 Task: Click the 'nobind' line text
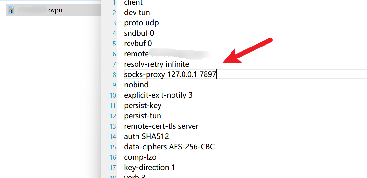136,85
